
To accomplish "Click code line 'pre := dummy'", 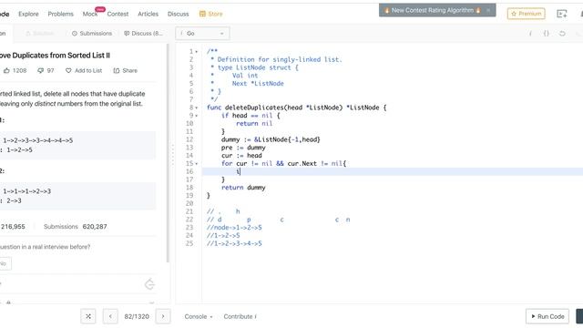I will tap(243, 148).
